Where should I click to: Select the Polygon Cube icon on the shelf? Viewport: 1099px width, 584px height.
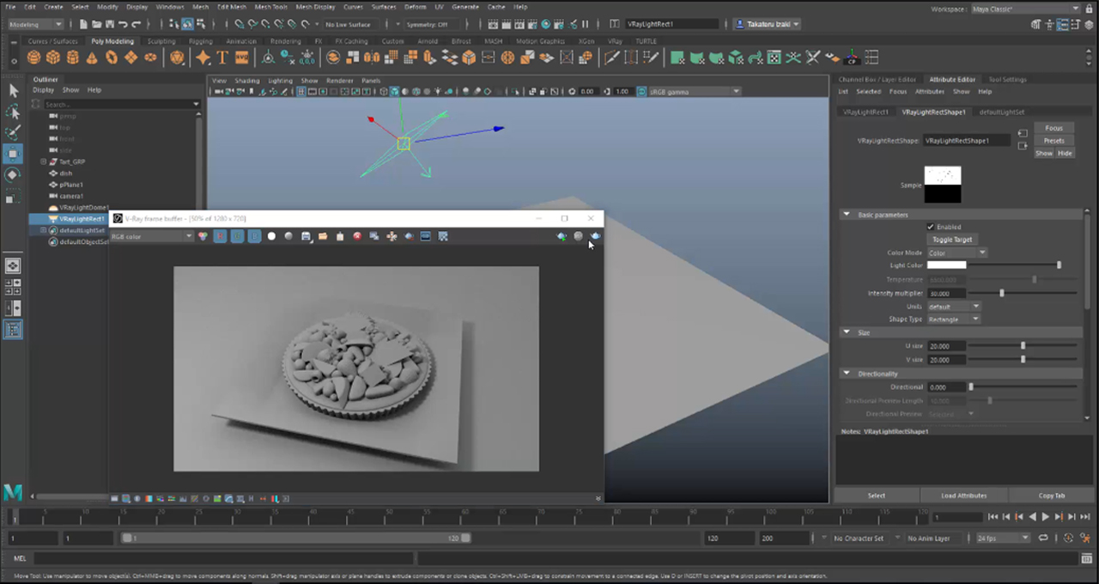click(53, 57)
